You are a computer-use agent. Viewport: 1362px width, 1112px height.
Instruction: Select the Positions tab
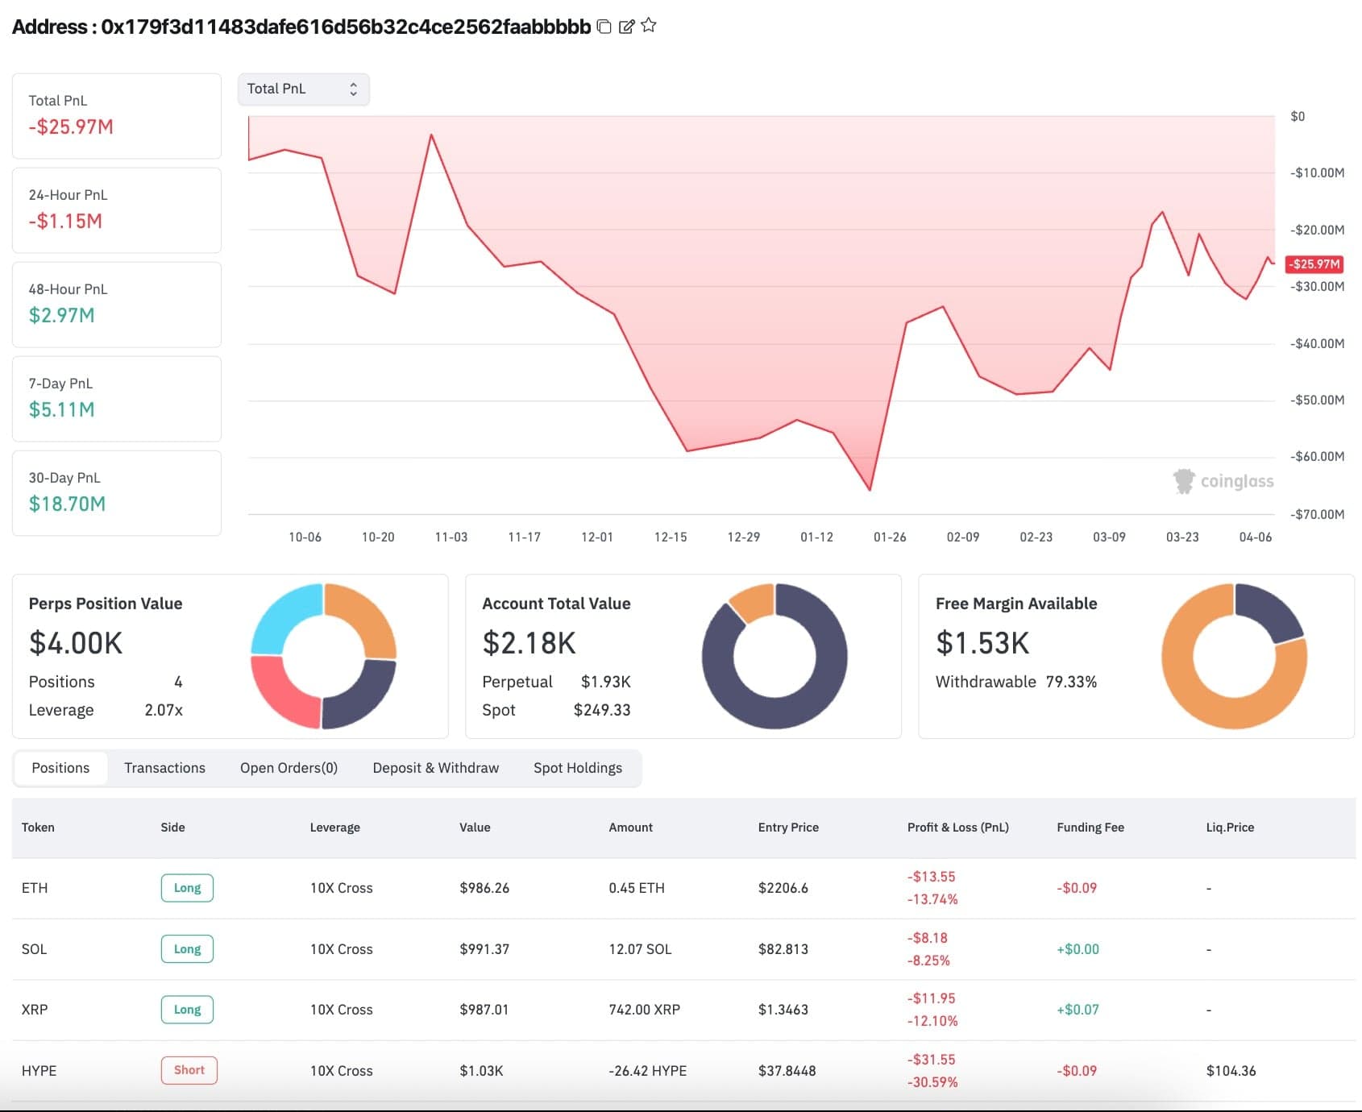pos(60,768)
